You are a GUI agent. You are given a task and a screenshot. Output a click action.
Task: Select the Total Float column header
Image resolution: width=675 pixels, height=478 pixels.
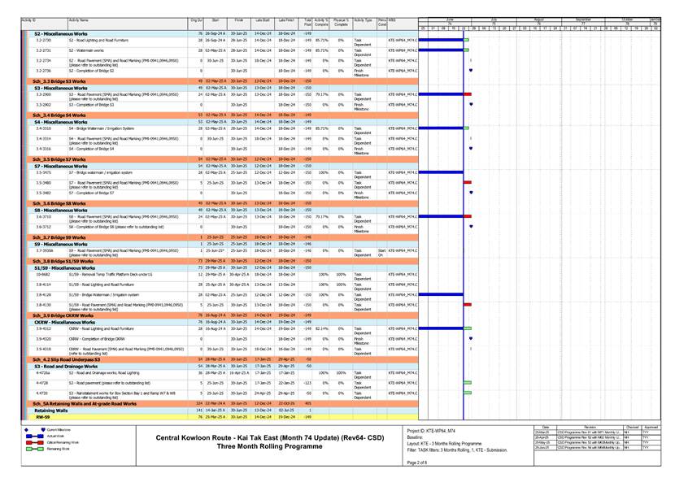pos(307,20)
